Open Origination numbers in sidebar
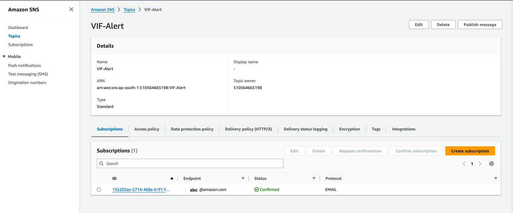The width and height of the screenshot is (513, 213). click(x=27, y=82)
